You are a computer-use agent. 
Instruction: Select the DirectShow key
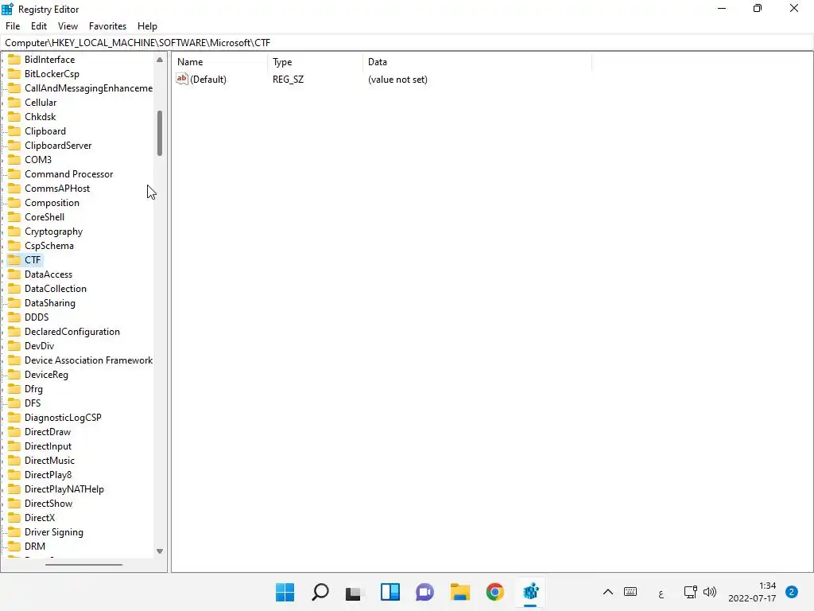tap(48, 504)
